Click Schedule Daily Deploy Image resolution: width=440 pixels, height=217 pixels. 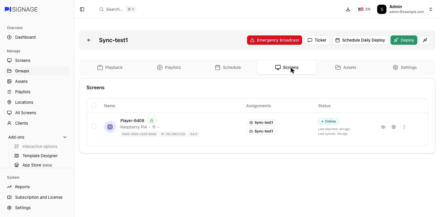pyautogui.click(x=360, y=40)
